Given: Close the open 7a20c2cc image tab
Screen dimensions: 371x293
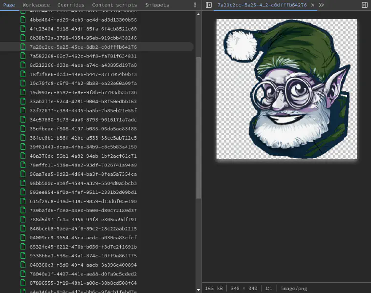Looking at the screenshot, I should pyautogui.click(x=312, y=5).
